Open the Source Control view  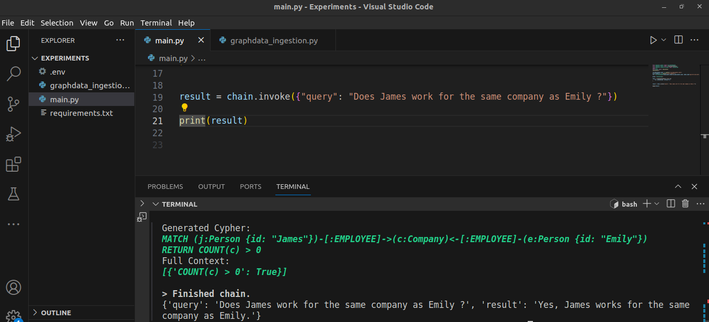click(x=13, y=104)
